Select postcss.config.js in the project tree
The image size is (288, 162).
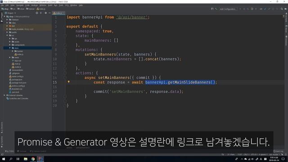click(x=17, y=86)
